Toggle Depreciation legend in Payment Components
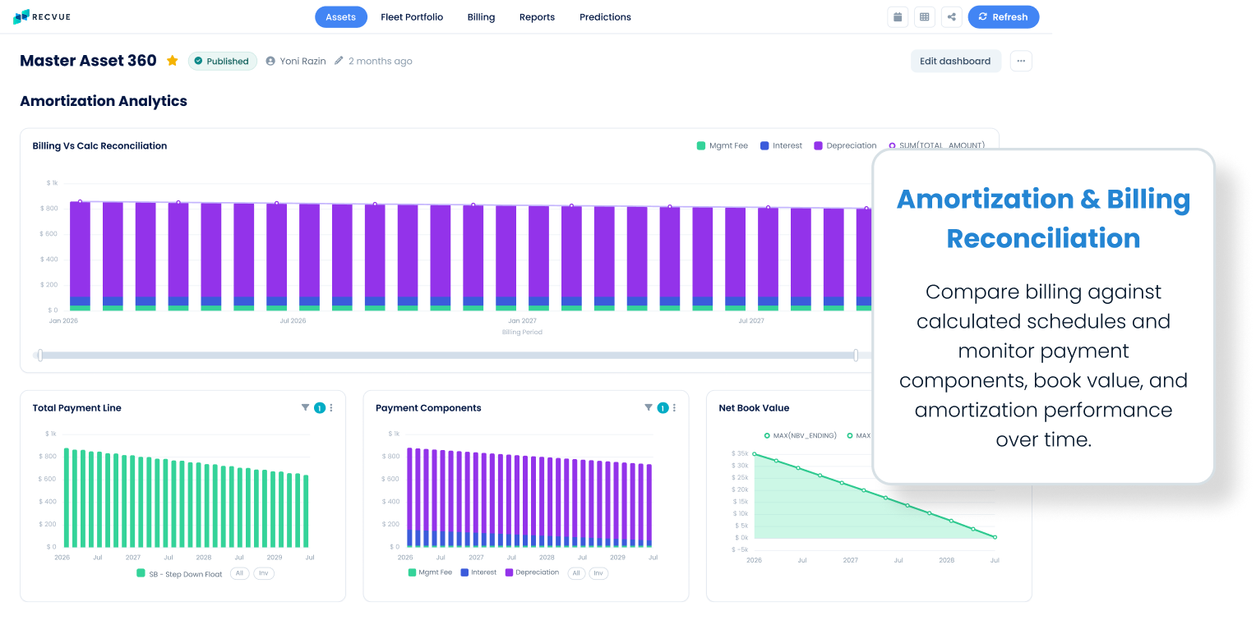 (532, 572)
